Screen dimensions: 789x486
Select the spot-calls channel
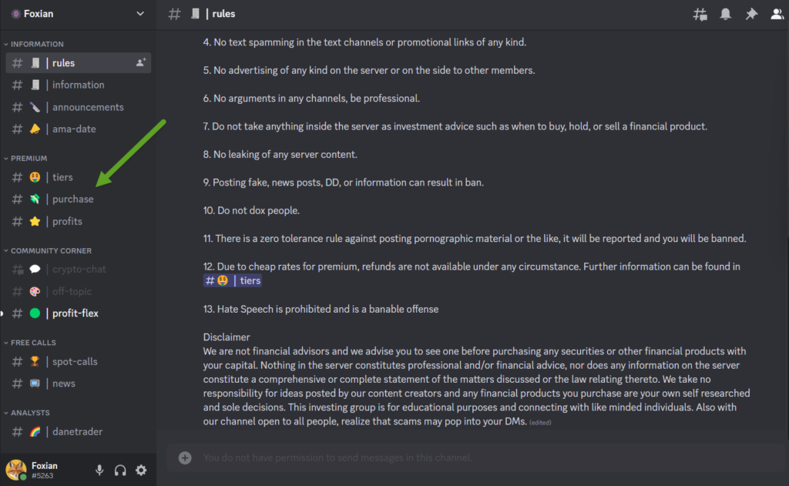75,361
